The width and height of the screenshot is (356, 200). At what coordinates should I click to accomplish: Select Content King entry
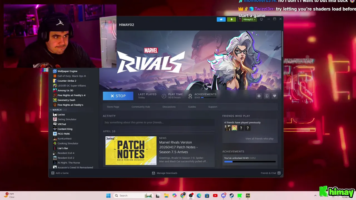[63, 129]
